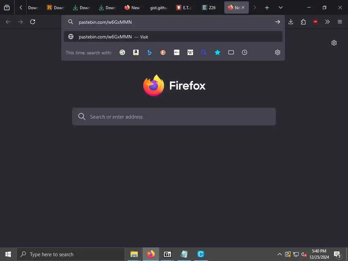Click the pastebin.com/w6GxMMN Visit suggestion
Viewport: 348px width, 261px height.
click(173, 37)
